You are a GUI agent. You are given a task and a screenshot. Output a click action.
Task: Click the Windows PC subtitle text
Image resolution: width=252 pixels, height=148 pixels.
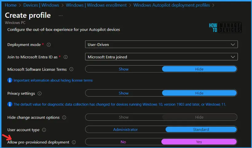(15, 23)
